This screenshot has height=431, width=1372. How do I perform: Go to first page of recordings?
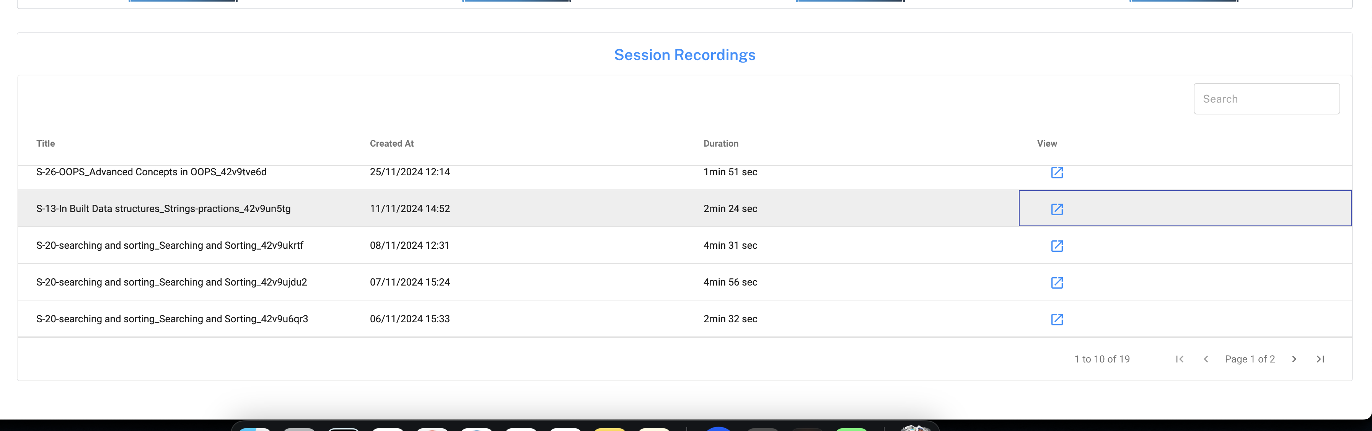coord(1179,359)
